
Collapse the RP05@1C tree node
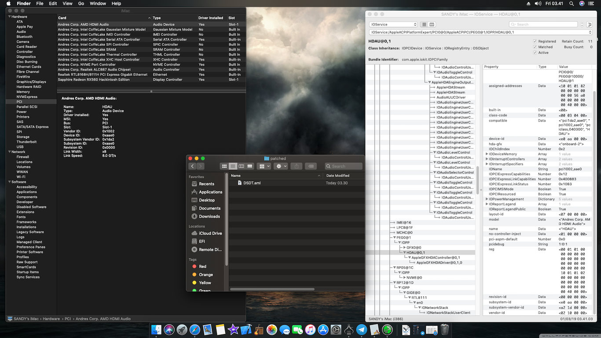(x=394, y=268)
